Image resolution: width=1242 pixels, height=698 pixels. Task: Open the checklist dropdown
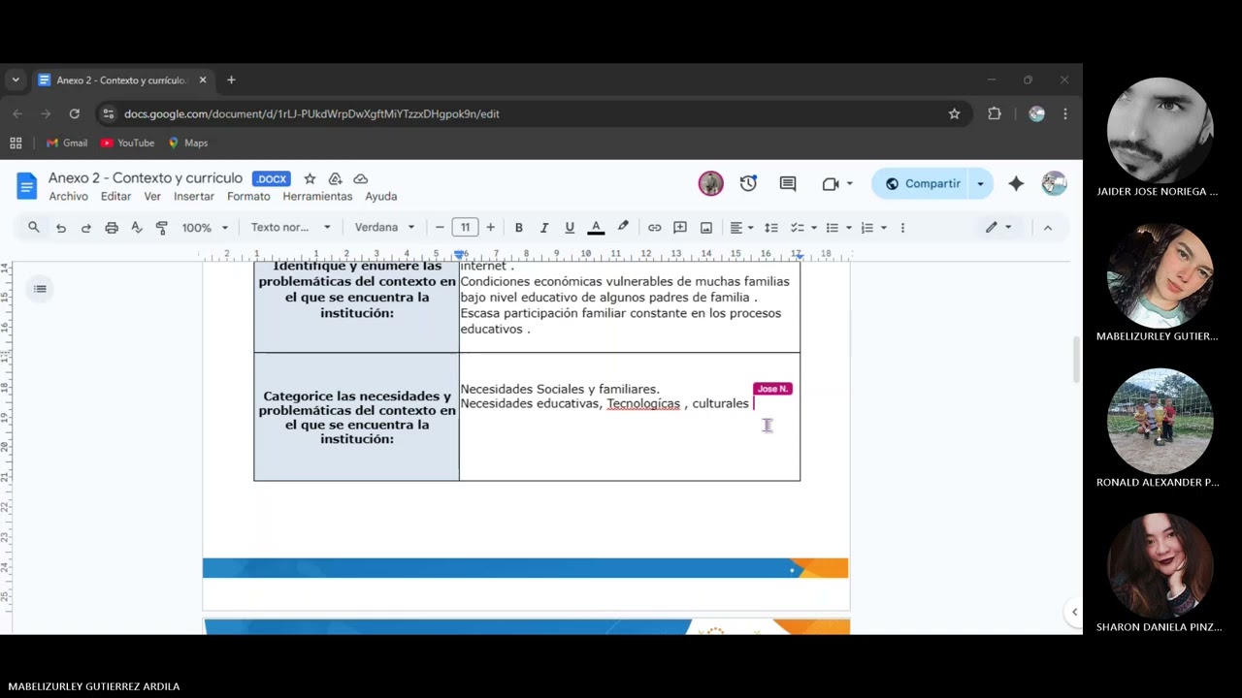[803, 228]
